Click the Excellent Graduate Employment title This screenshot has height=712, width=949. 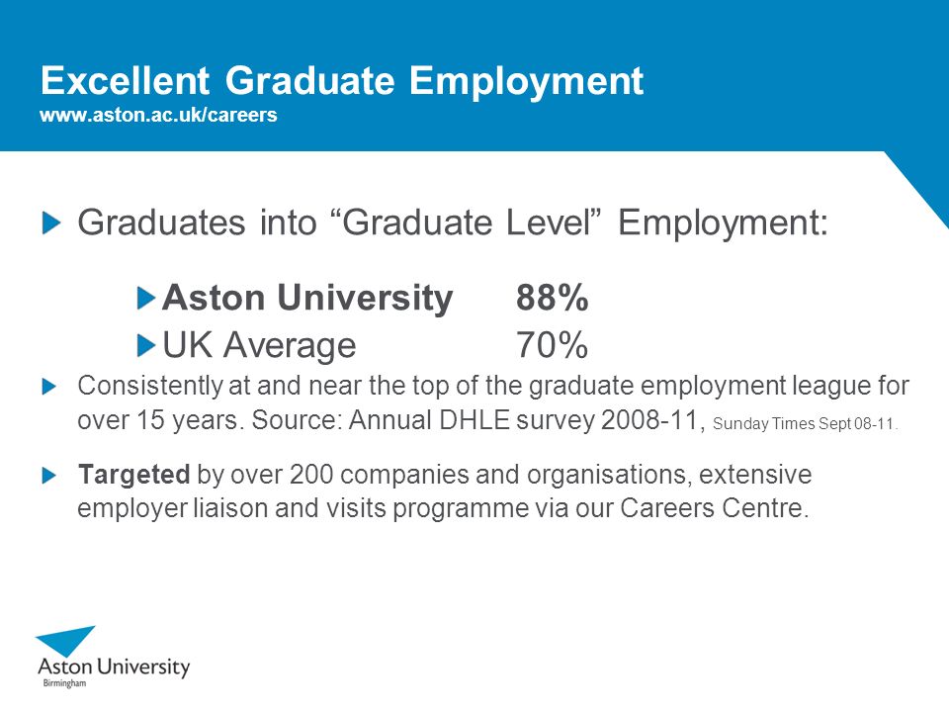tap(342, 80)
